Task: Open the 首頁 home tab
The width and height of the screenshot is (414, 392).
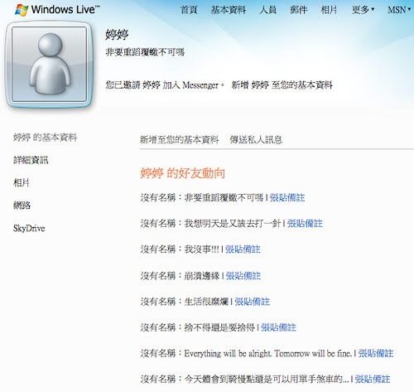Action: [x=189, y=10]
